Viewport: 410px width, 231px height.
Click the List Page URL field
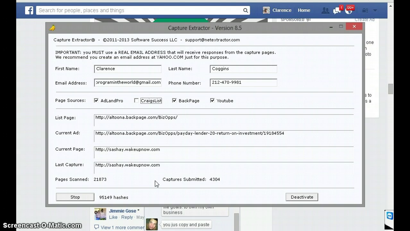click(x=224, y=120)
